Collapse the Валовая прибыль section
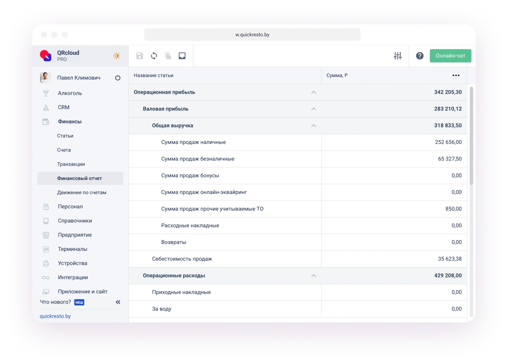508x363 pixels. (313, 109)
